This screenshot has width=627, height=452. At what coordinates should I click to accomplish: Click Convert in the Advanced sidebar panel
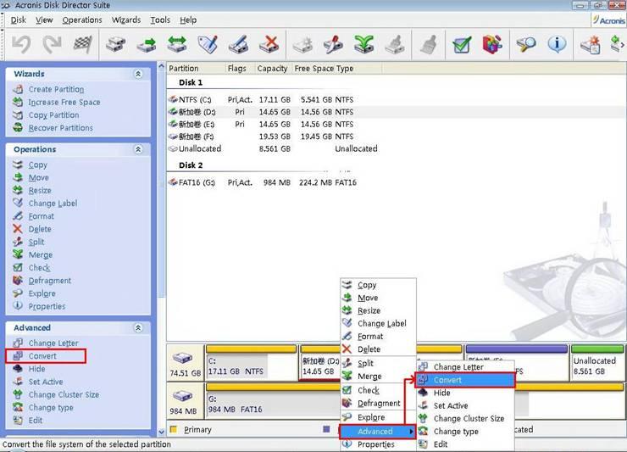point(42,356)
